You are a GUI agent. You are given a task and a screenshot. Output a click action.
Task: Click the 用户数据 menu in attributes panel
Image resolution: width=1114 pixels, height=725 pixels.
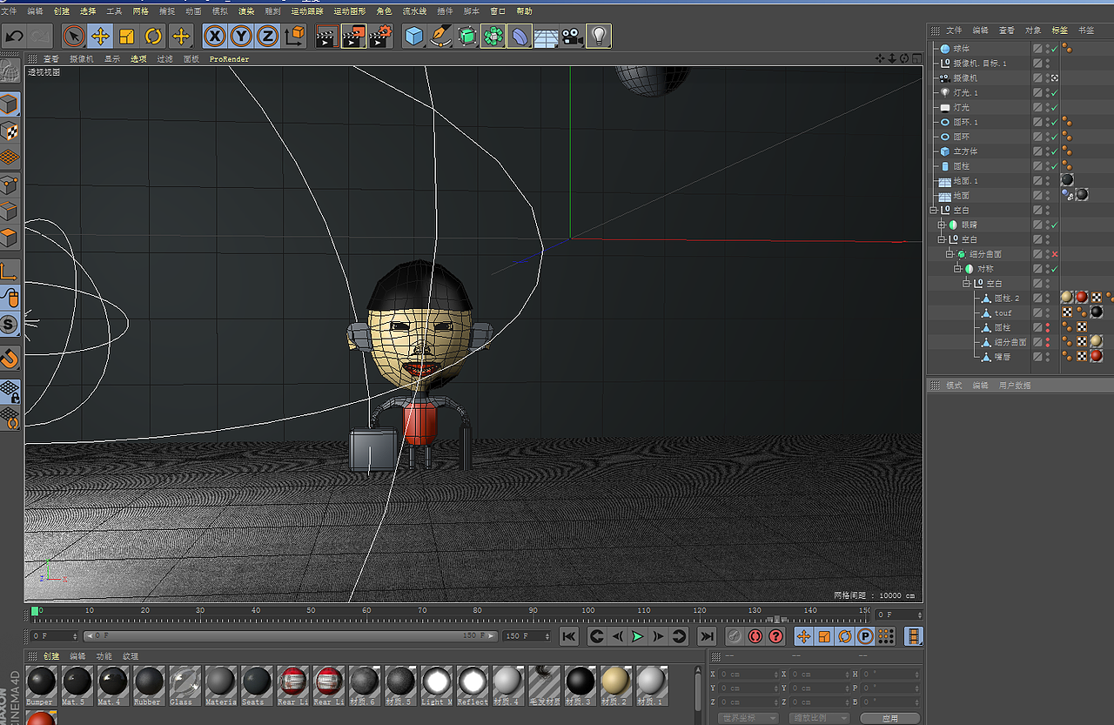[x=1014, y=385]
